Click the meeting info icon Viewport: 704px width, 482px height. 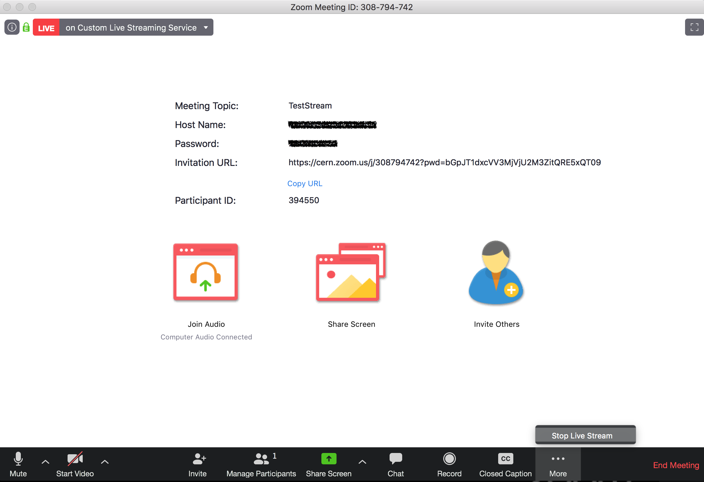pos(12,27)
